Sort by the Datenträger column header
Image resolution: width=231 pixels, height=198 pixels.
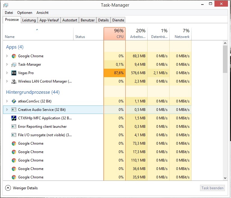[158, 34]
